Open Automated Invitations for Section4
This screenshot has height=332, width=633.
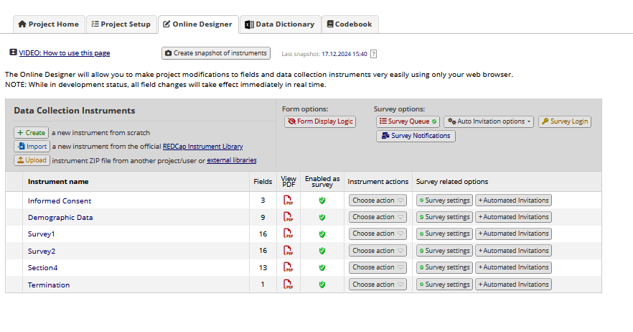pos(513,268)
